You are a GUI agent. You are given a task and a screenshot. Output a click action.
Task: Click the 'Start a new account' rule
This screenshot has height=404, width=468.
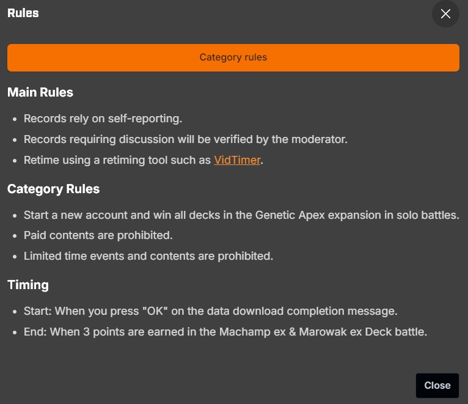point(241,215)
